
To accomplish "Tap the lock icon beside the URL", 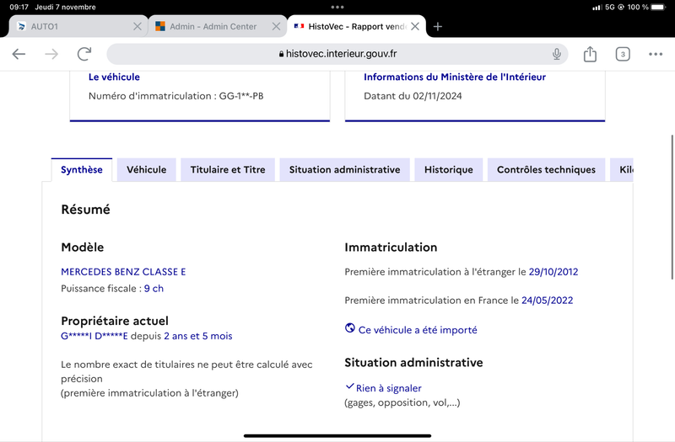I will 281,54.
